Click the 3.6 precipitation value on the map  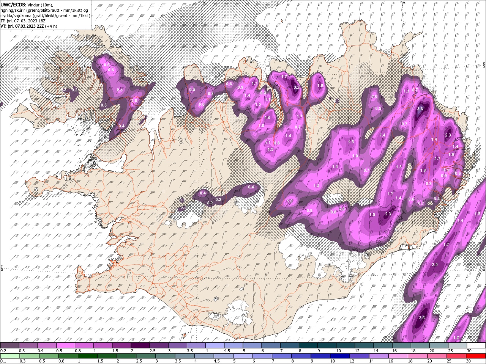(x=420, y=109)
